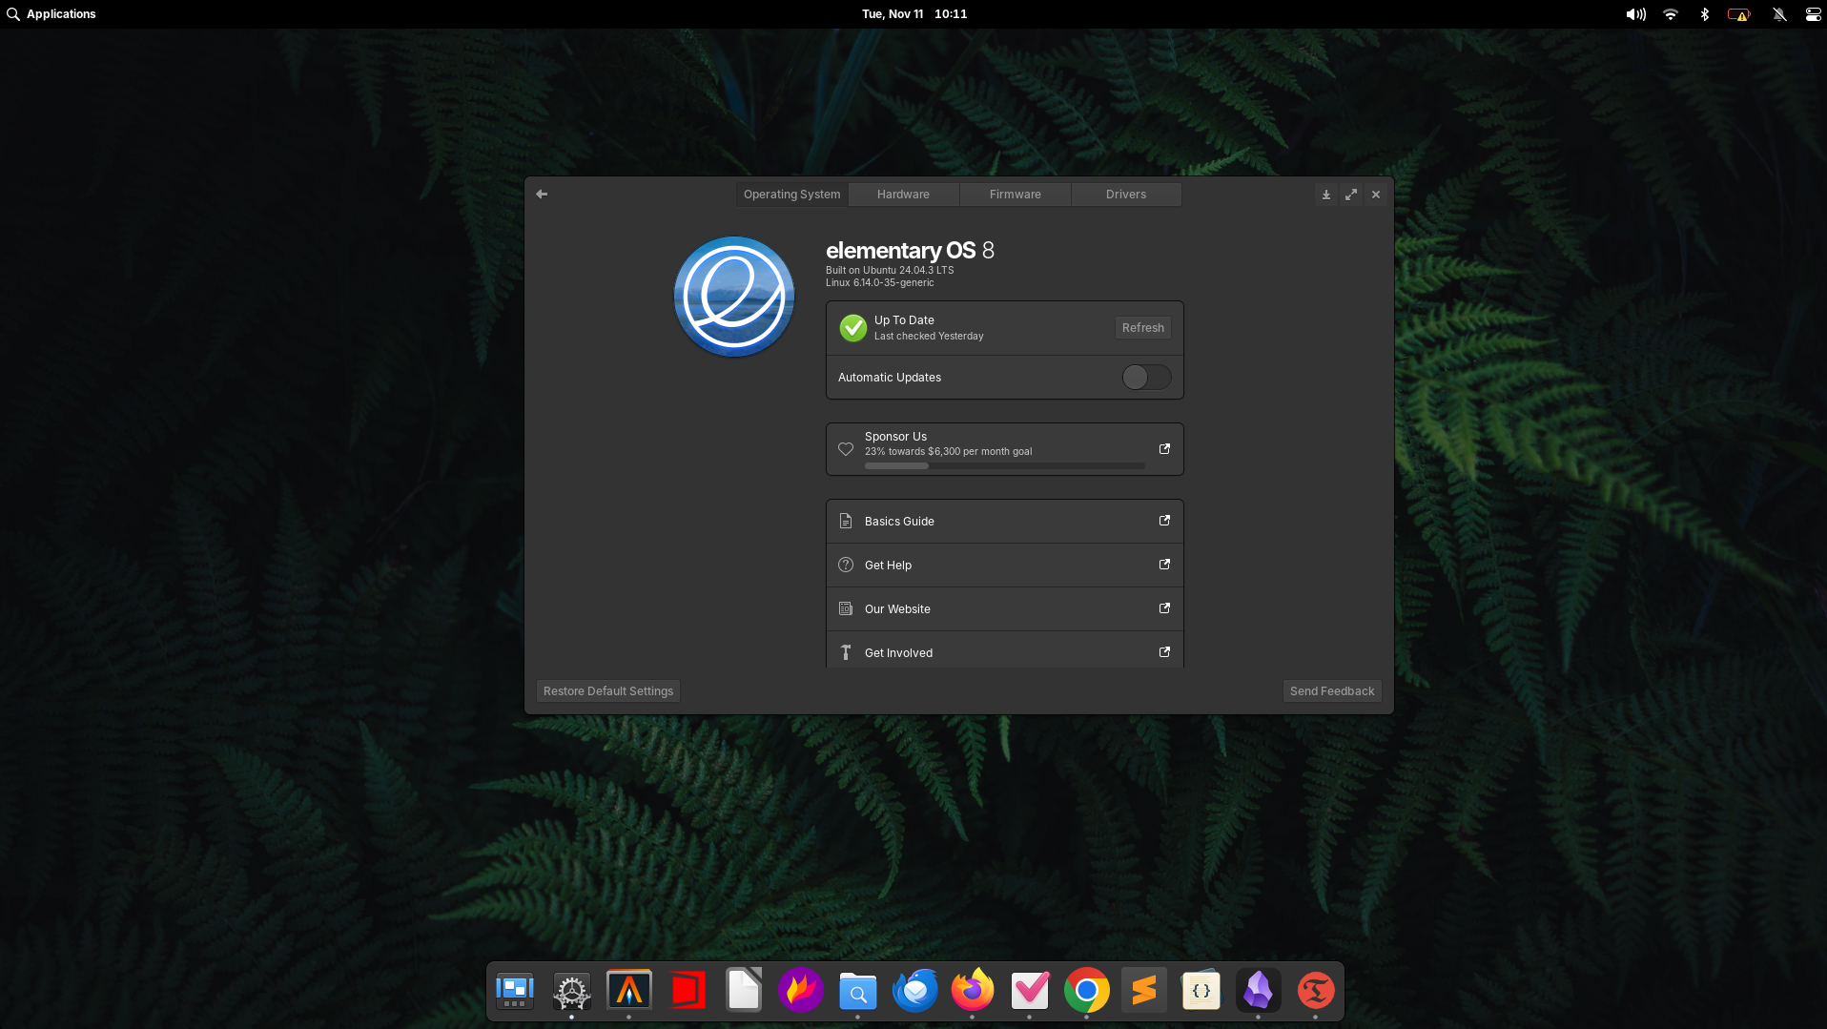Open the Drivers tab

click(x=1125, y=194)
